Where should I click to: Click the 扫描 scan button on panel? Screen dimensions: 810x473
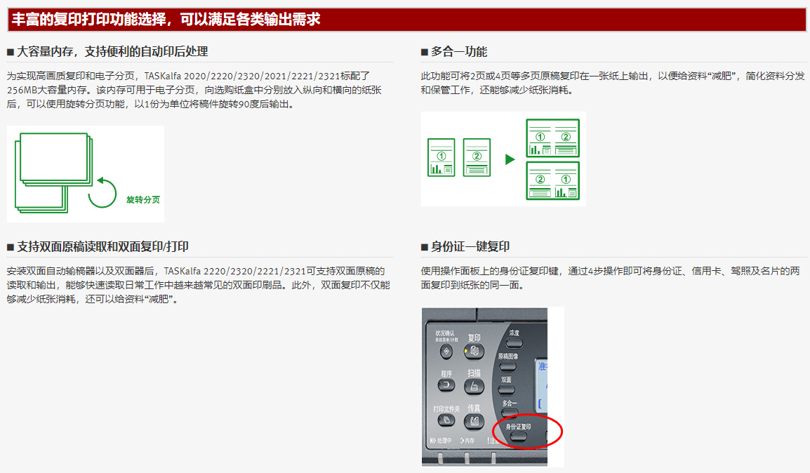coord(474,386)
